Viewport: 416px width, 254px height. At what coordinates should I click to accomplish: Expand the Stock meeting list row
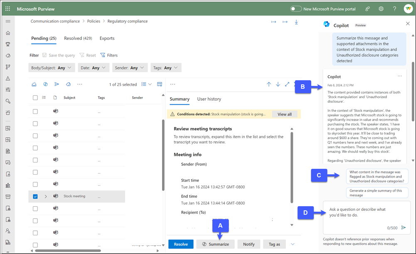pos(45,196)
